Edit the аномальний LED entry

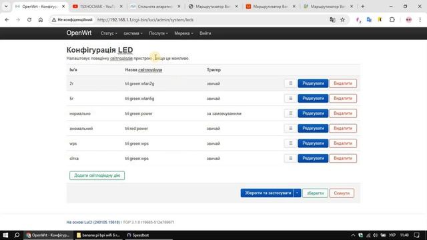[x=313, y=128]
